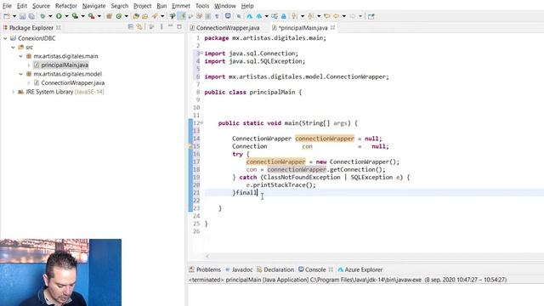Screen dimensions: 544x306
Task: Toggle the Show Whitespace Characters button
Action: click(x=217, y=16)
